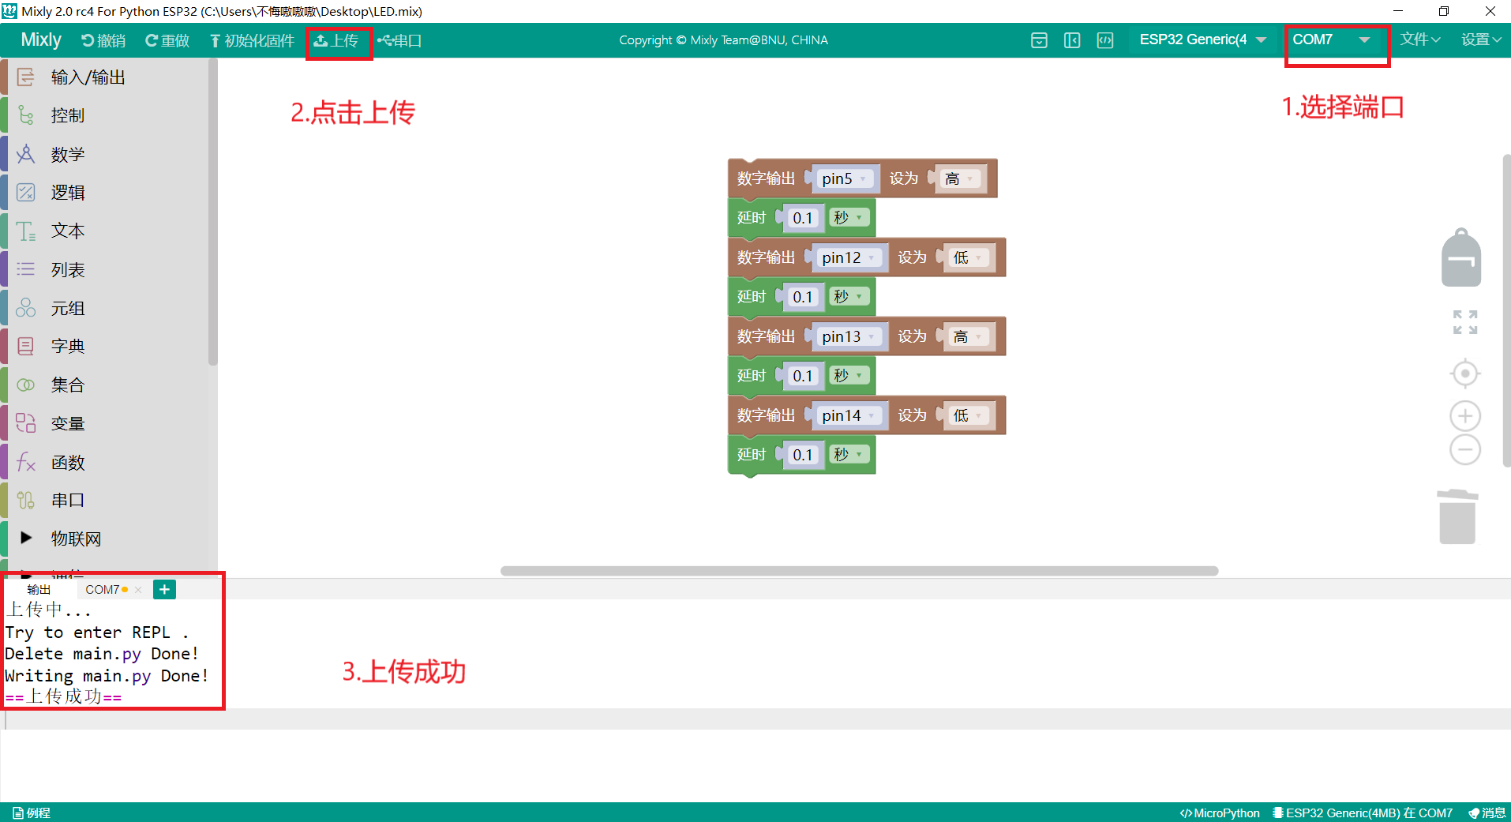The width and height of the screenshot is (1511, 822).
Task: Open the ESP32 Generic board dropdown
Action: [x=1202, y=39]
